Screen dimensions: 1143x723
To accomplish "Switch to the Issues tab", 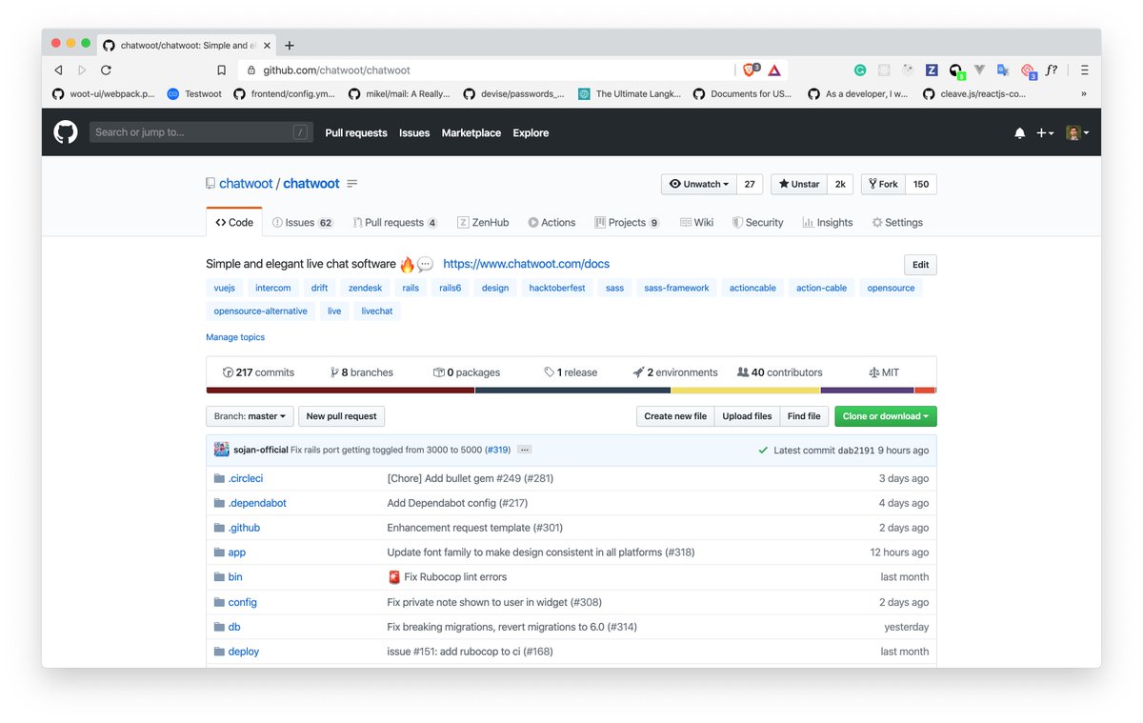I will coord(302,223).
